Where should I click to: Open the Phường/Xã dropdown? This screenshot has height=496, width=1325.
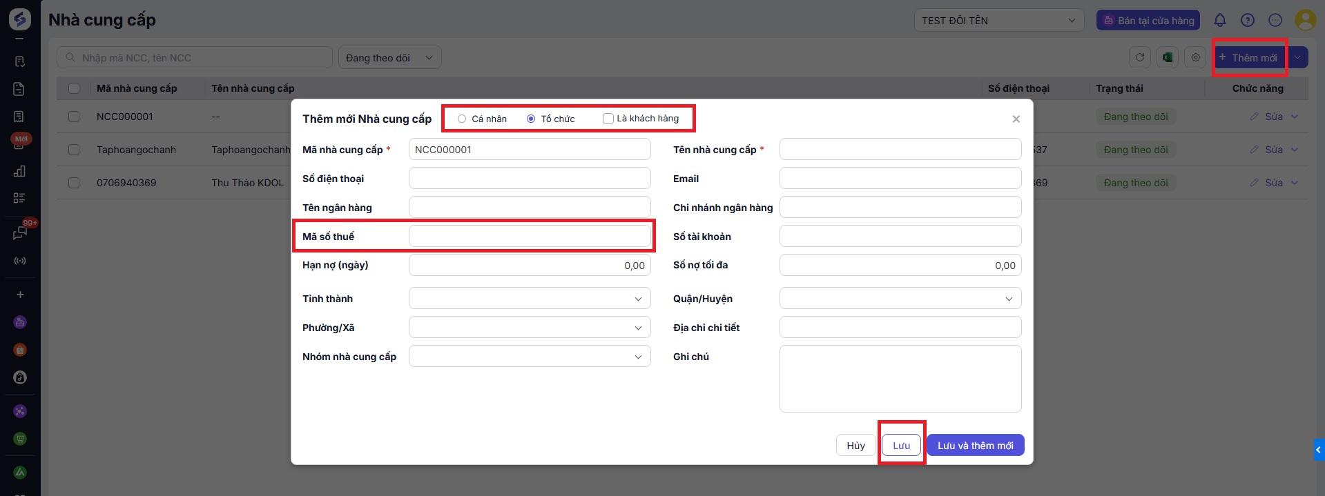(x=530, y=327)
